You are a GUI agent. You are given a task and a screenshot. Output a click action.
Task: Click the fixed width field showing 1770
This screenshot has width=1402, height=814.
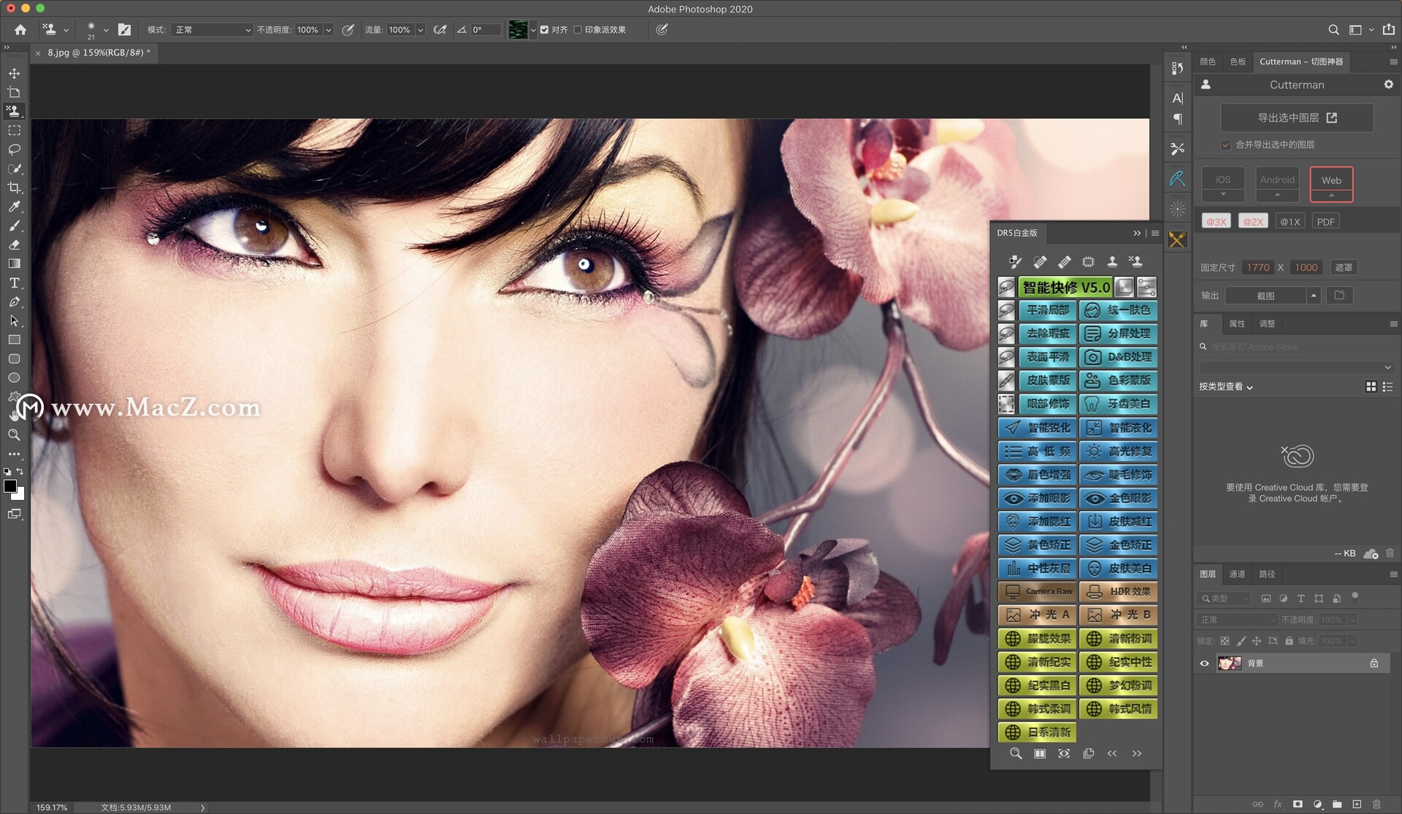tap(1257, 267)
